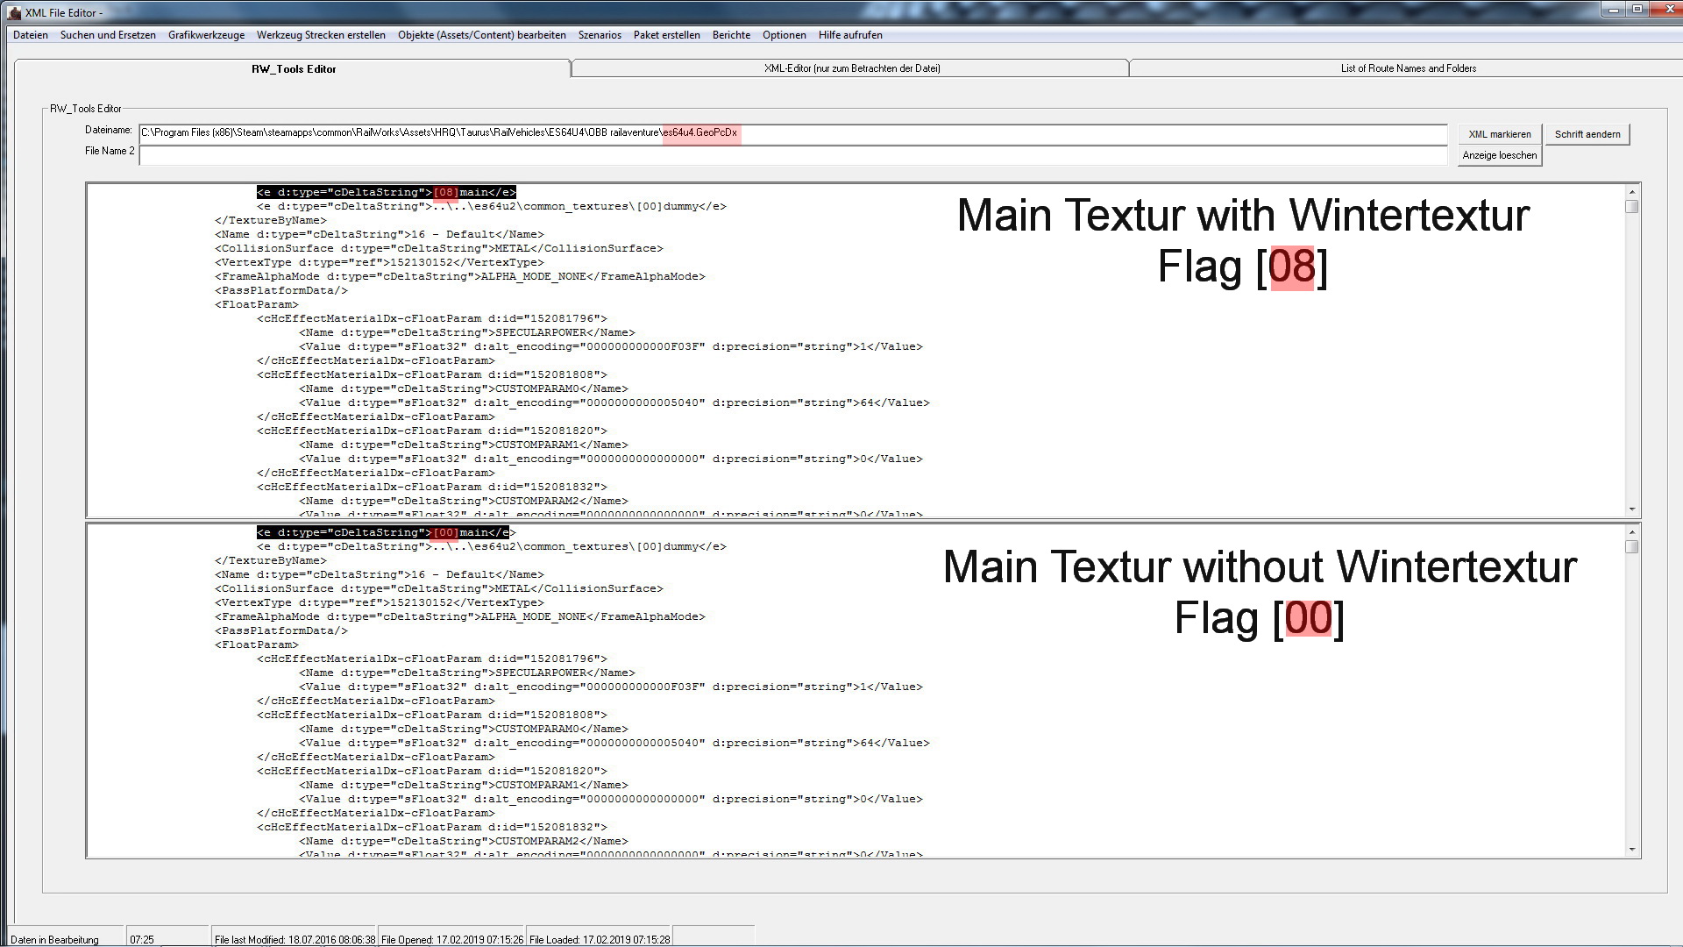Open the Dateien menu
The width and height of the screenshot is (1683, 947).
click(31, 35)
